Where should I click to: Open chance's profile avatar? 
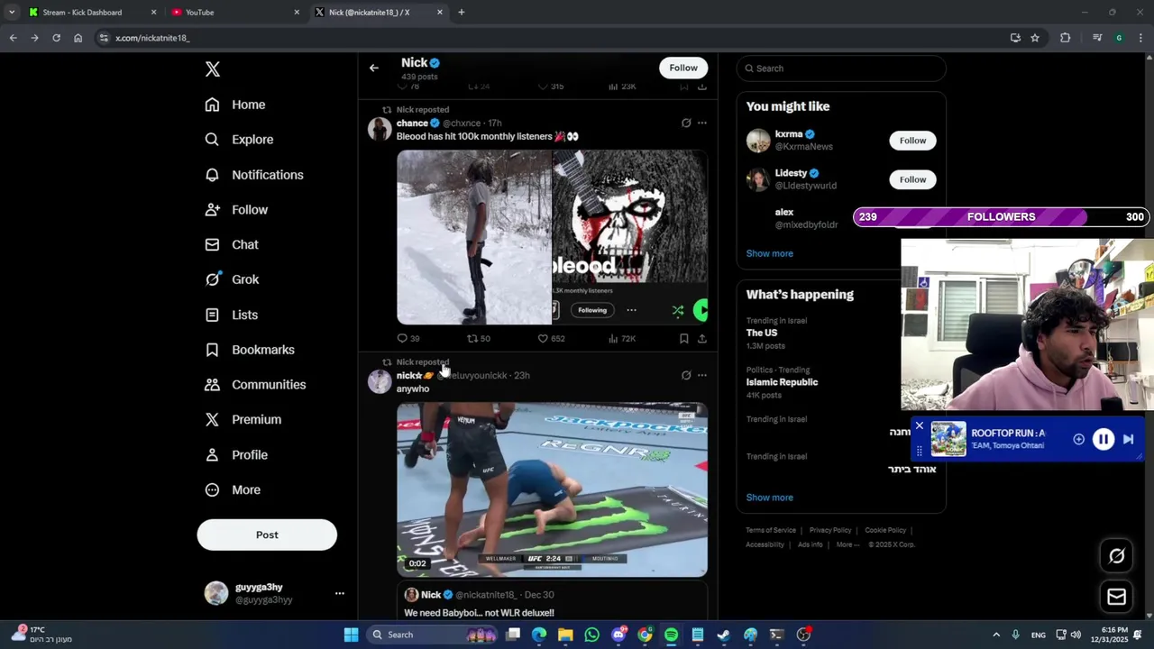pyautogui.click(x=380, y=129)
